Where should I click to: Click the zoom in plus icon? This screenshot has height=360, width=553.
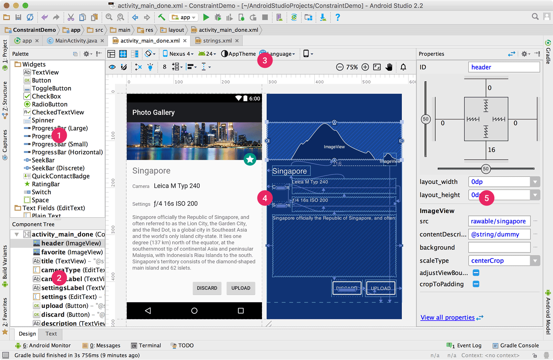365,67
